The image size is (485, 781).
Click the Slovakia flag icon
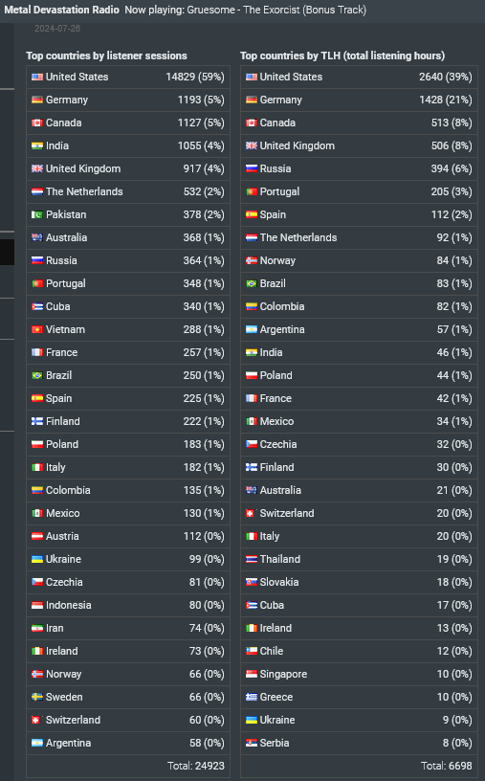pos(251,582)
